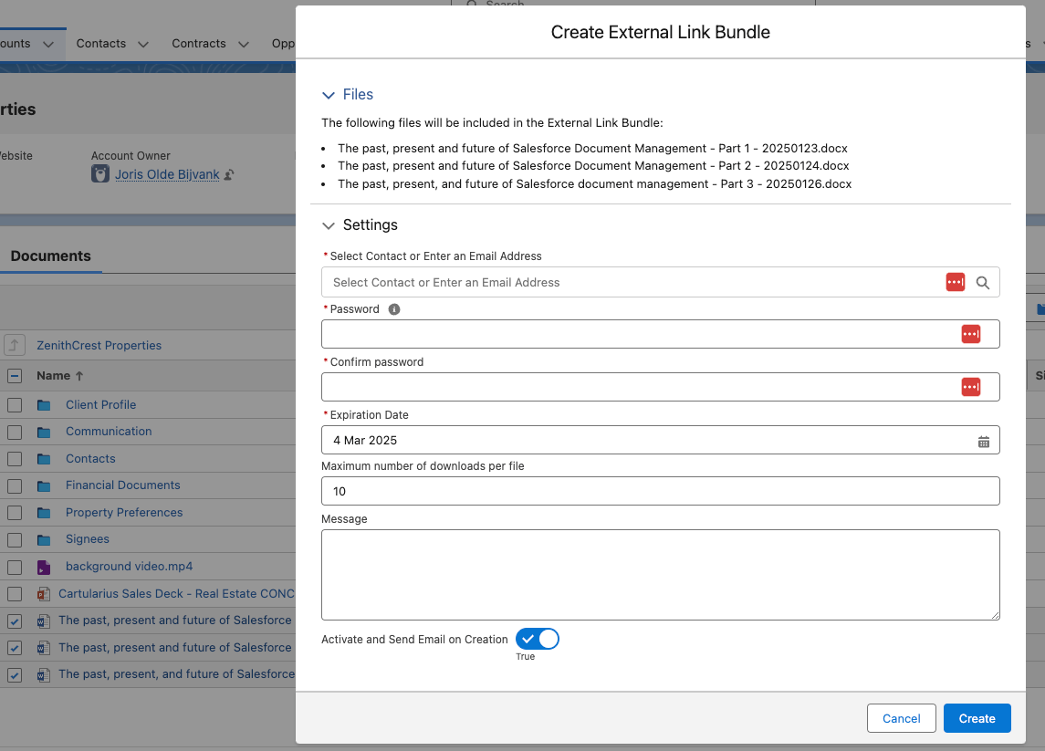Cancel the External Link Bundle dialog

point(901,718)
